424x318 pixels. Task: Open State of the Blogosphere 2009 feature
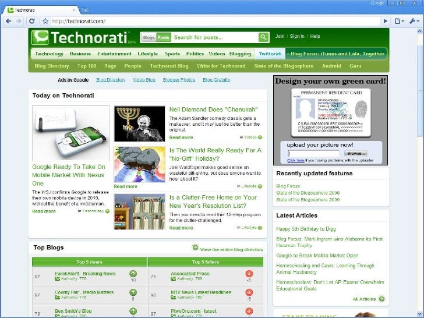(x=308, y=200)
